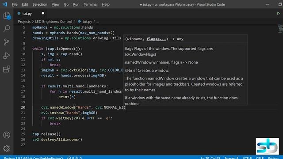
Task: Open the Help menu
Action: [106, 4]
